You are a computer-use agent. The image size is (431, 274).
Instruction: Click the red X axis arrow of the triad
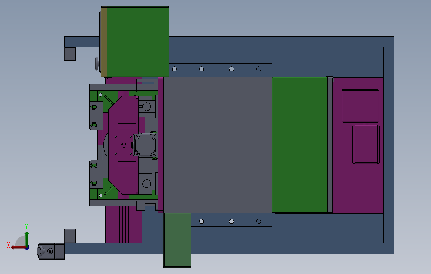click(x=18, y=248)
